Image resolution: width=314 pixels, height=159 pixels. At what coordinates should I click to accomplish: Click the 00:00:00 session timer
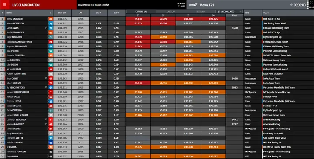pyautogui.click(x=300, y=5)
